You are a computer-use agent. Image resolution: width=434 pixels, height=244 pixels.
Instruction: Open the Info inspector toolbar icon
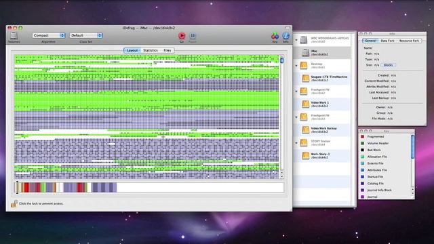pos(285,36)
